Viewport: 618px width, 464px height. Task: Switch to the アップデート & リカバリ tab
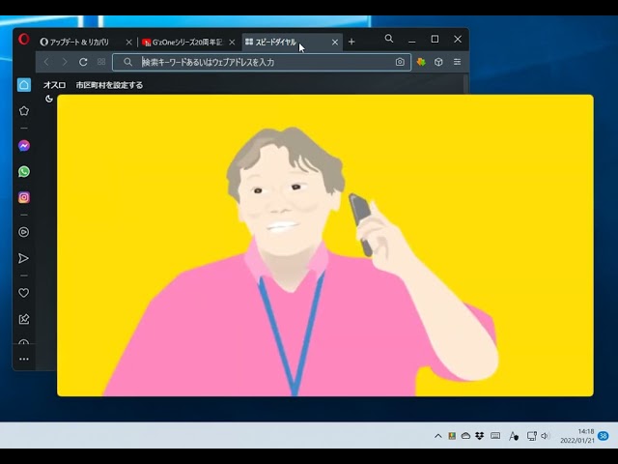point(79,43)
